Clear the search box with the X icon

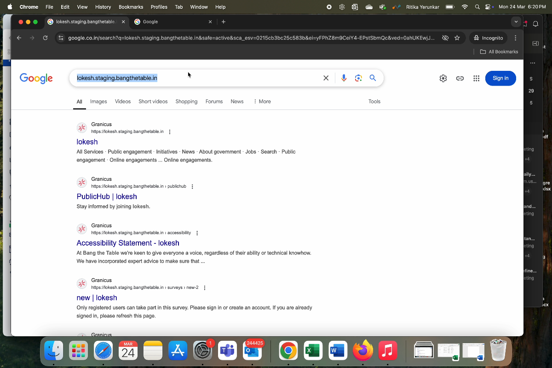(326, 78)
